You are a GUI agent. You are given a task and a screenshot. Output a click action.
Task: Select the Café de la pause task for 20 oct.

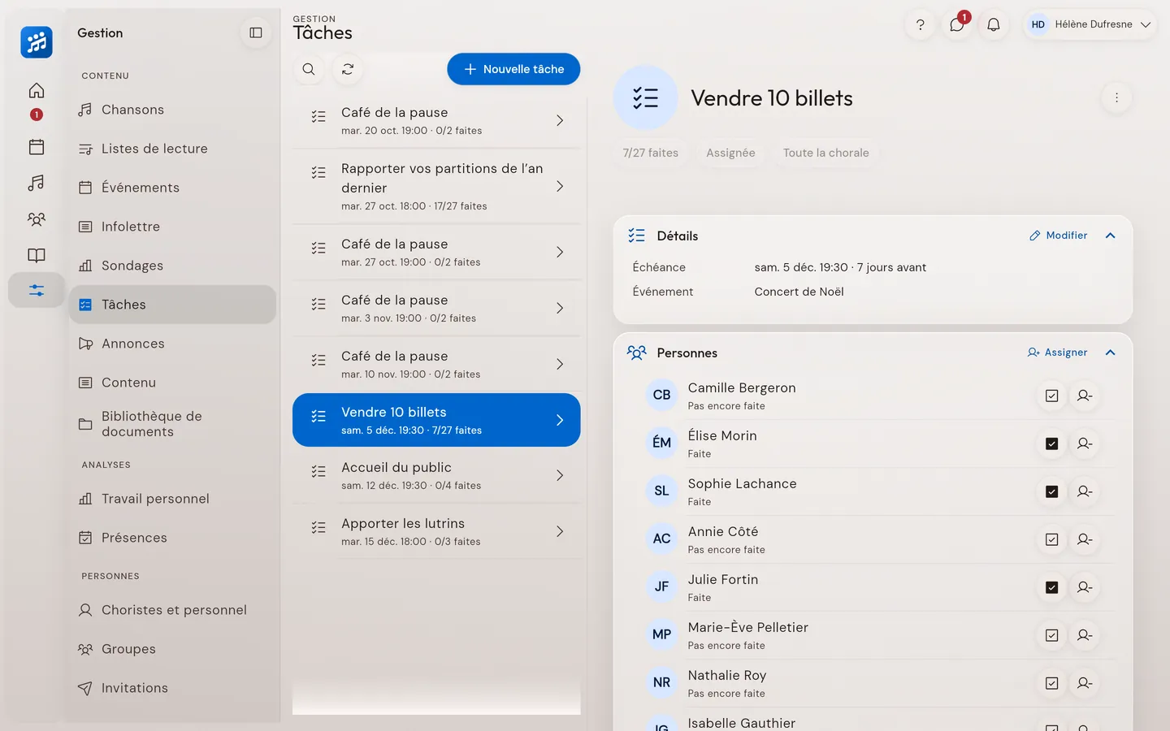[x=436, y=120]
